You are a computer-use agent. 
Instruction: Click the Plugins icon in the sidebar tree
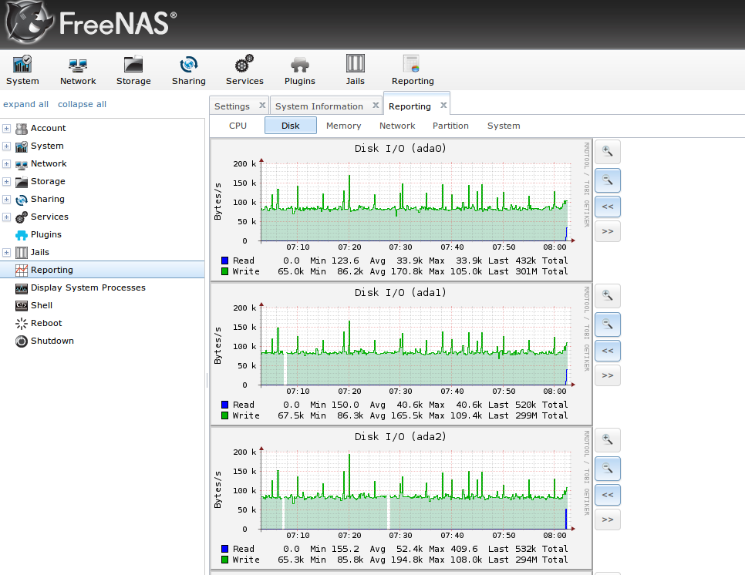pyautogui.click(x=22, y=235)
